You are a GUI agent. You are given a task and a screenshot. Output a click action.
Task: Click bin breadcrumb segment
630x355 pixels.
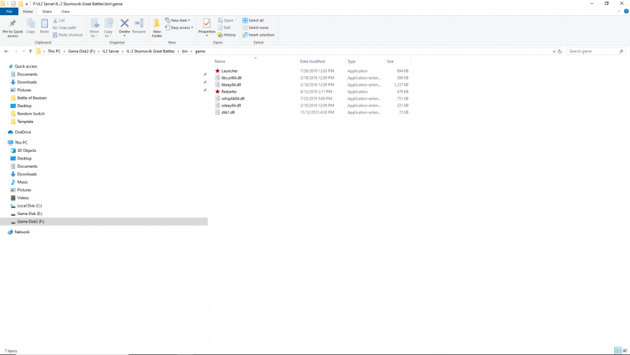pyautogui.click(x=185, y=52)
